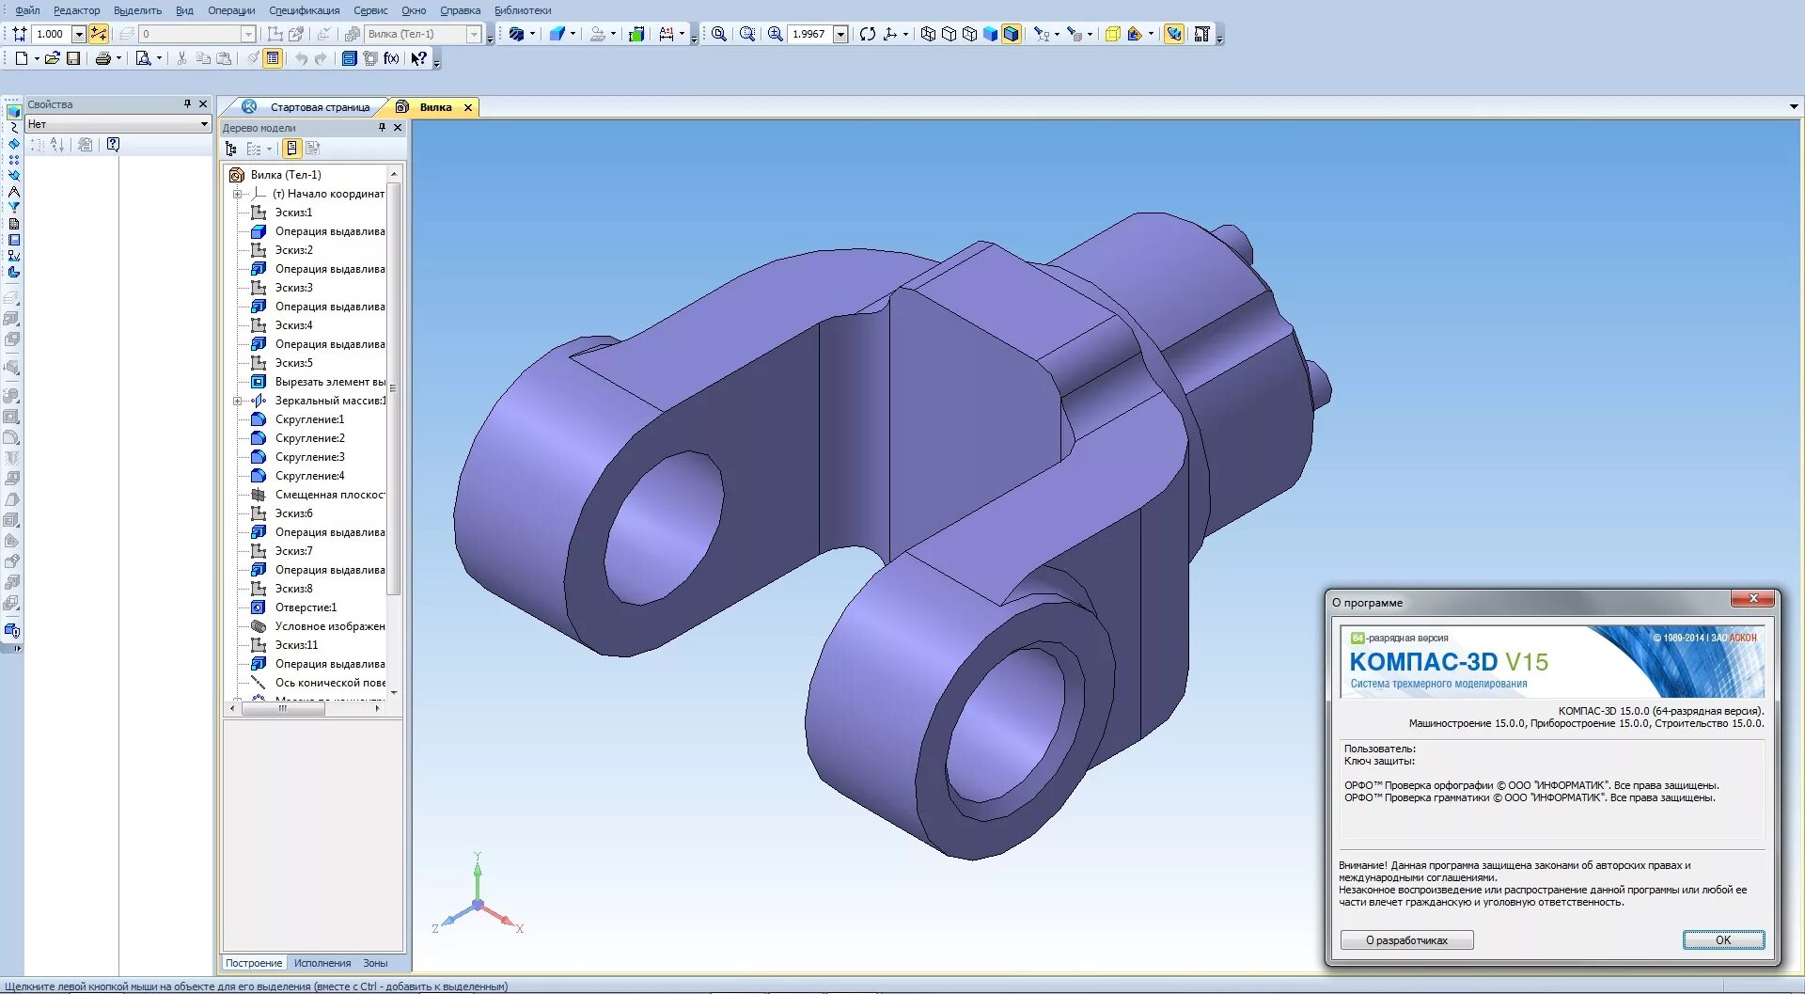
Task: Open the zoom scale 1.9967 dropdown
Action: point(840,34)
